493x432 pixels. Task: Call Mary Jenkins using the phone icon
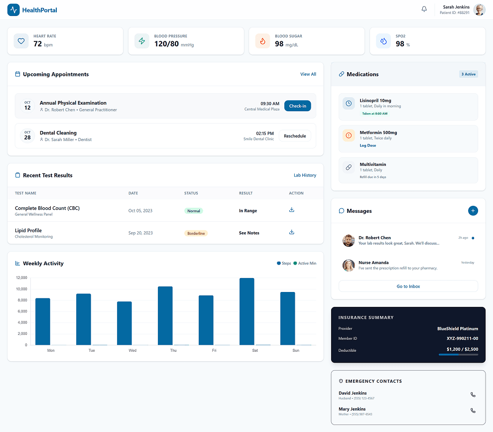click(473, 411)
